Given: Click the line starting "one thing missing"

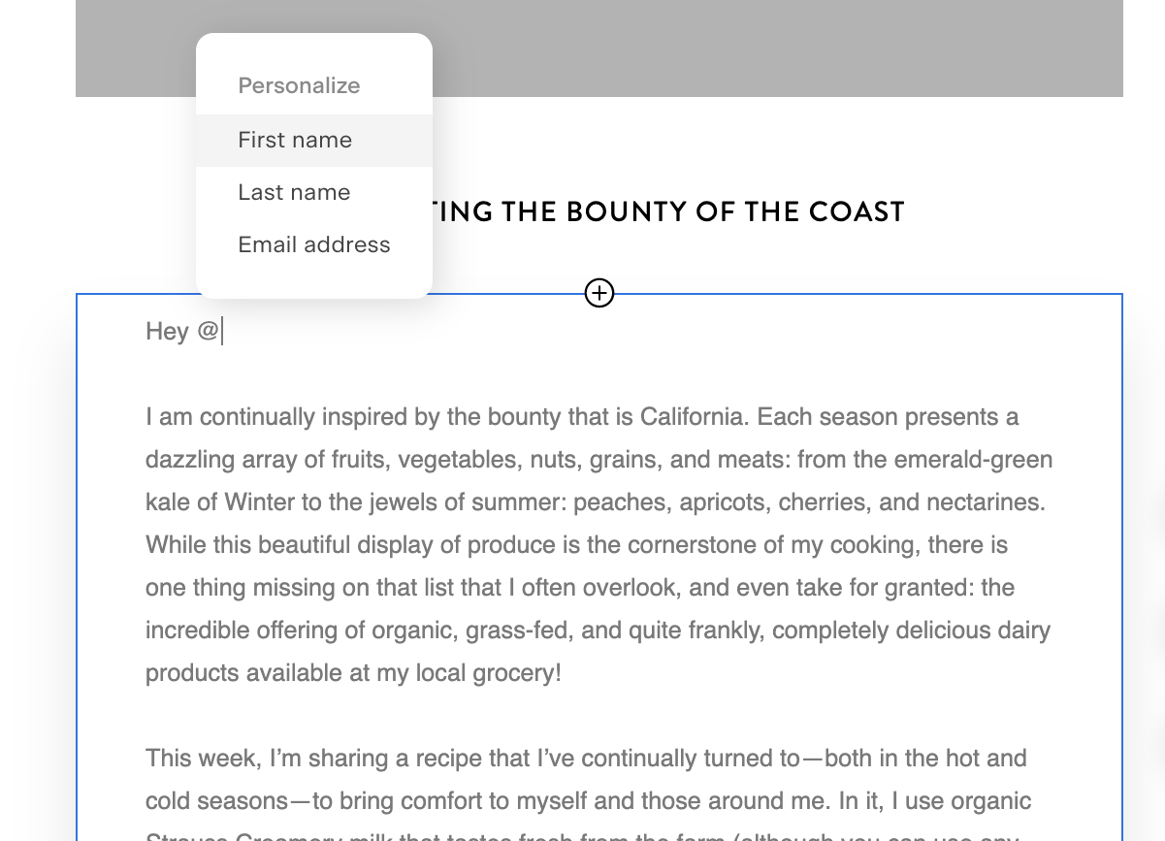Looking at the screenshot, I should pyautogui.click(x=580, y=588).
